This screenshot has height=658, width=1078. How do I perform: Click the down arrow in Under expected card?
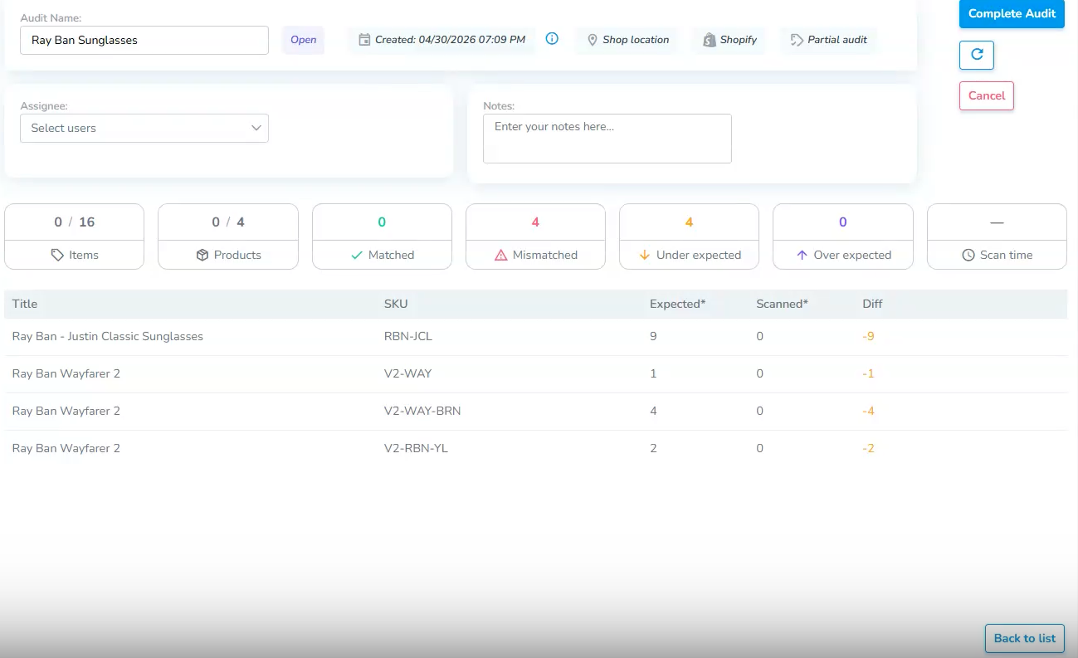[x=644, y=255]
